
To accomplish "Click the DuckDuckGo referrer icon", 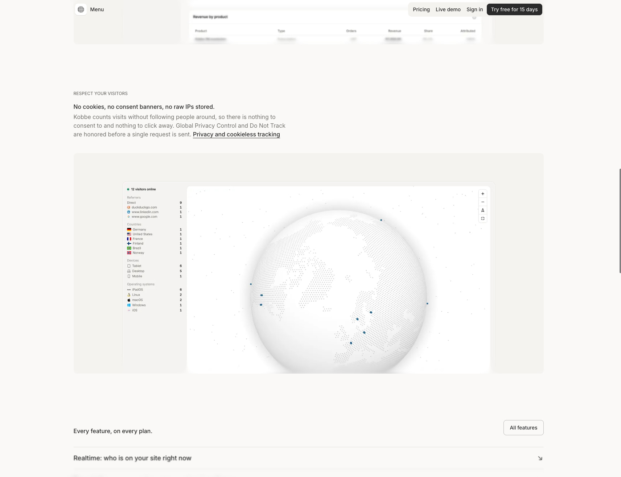I will [x=128, y=207].
